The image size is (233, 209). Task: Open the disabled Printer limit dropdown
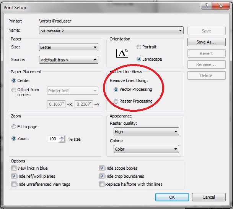[73, 91]
